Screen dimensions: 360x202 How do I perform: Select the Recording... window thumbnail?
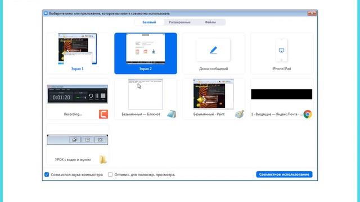coord(78,94)
